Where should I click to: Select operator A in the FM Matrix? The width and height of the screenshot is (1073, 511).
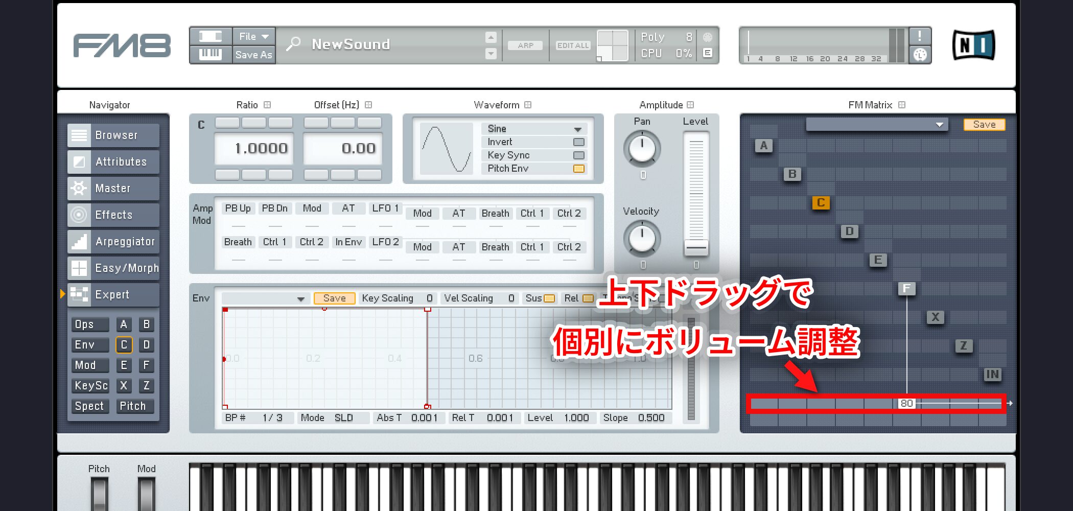click(x=764, y=146)
